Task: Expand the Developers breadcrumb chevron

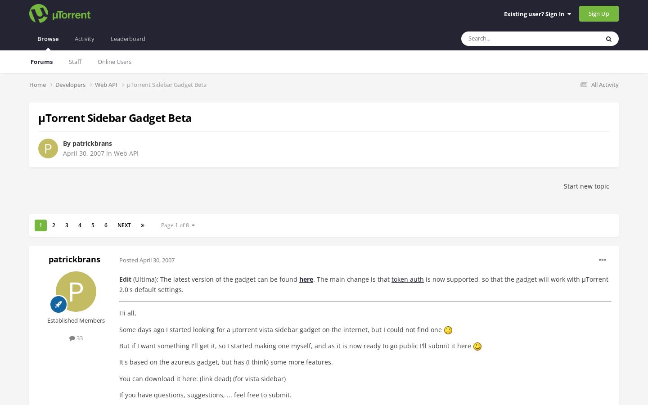Action: coord(91,85)
